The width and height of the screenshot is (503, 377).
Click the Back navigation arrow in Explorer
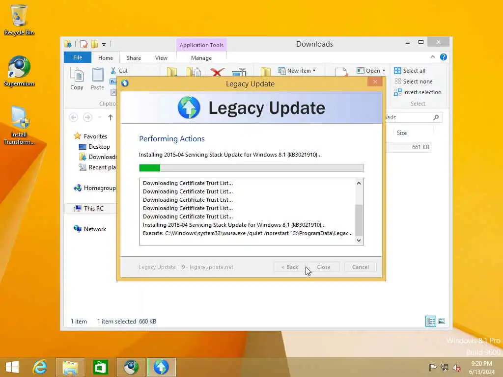pyautogui.click(x=74, y=117)
